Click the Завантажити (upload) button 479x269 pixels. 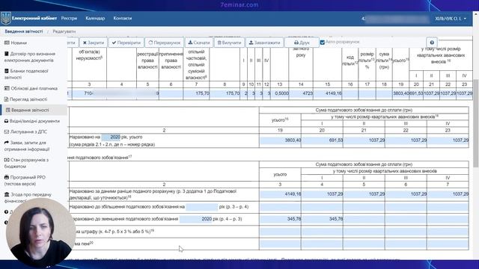click(x=264, y=43)
